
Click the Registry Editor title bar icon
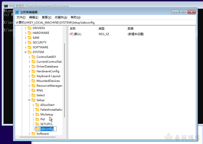(17, 12)
